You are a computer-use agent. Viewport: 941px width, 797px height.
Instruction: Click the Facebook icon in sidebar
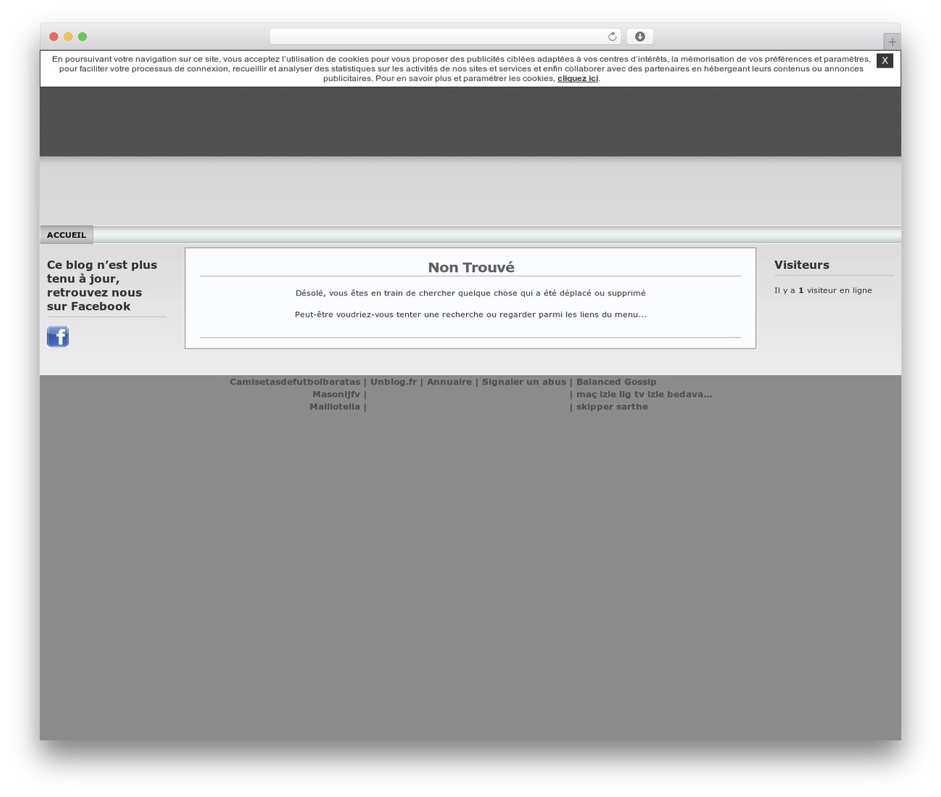58,337
